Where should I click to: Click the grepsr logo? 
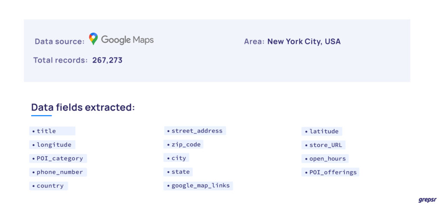click(x=427, y=200)
